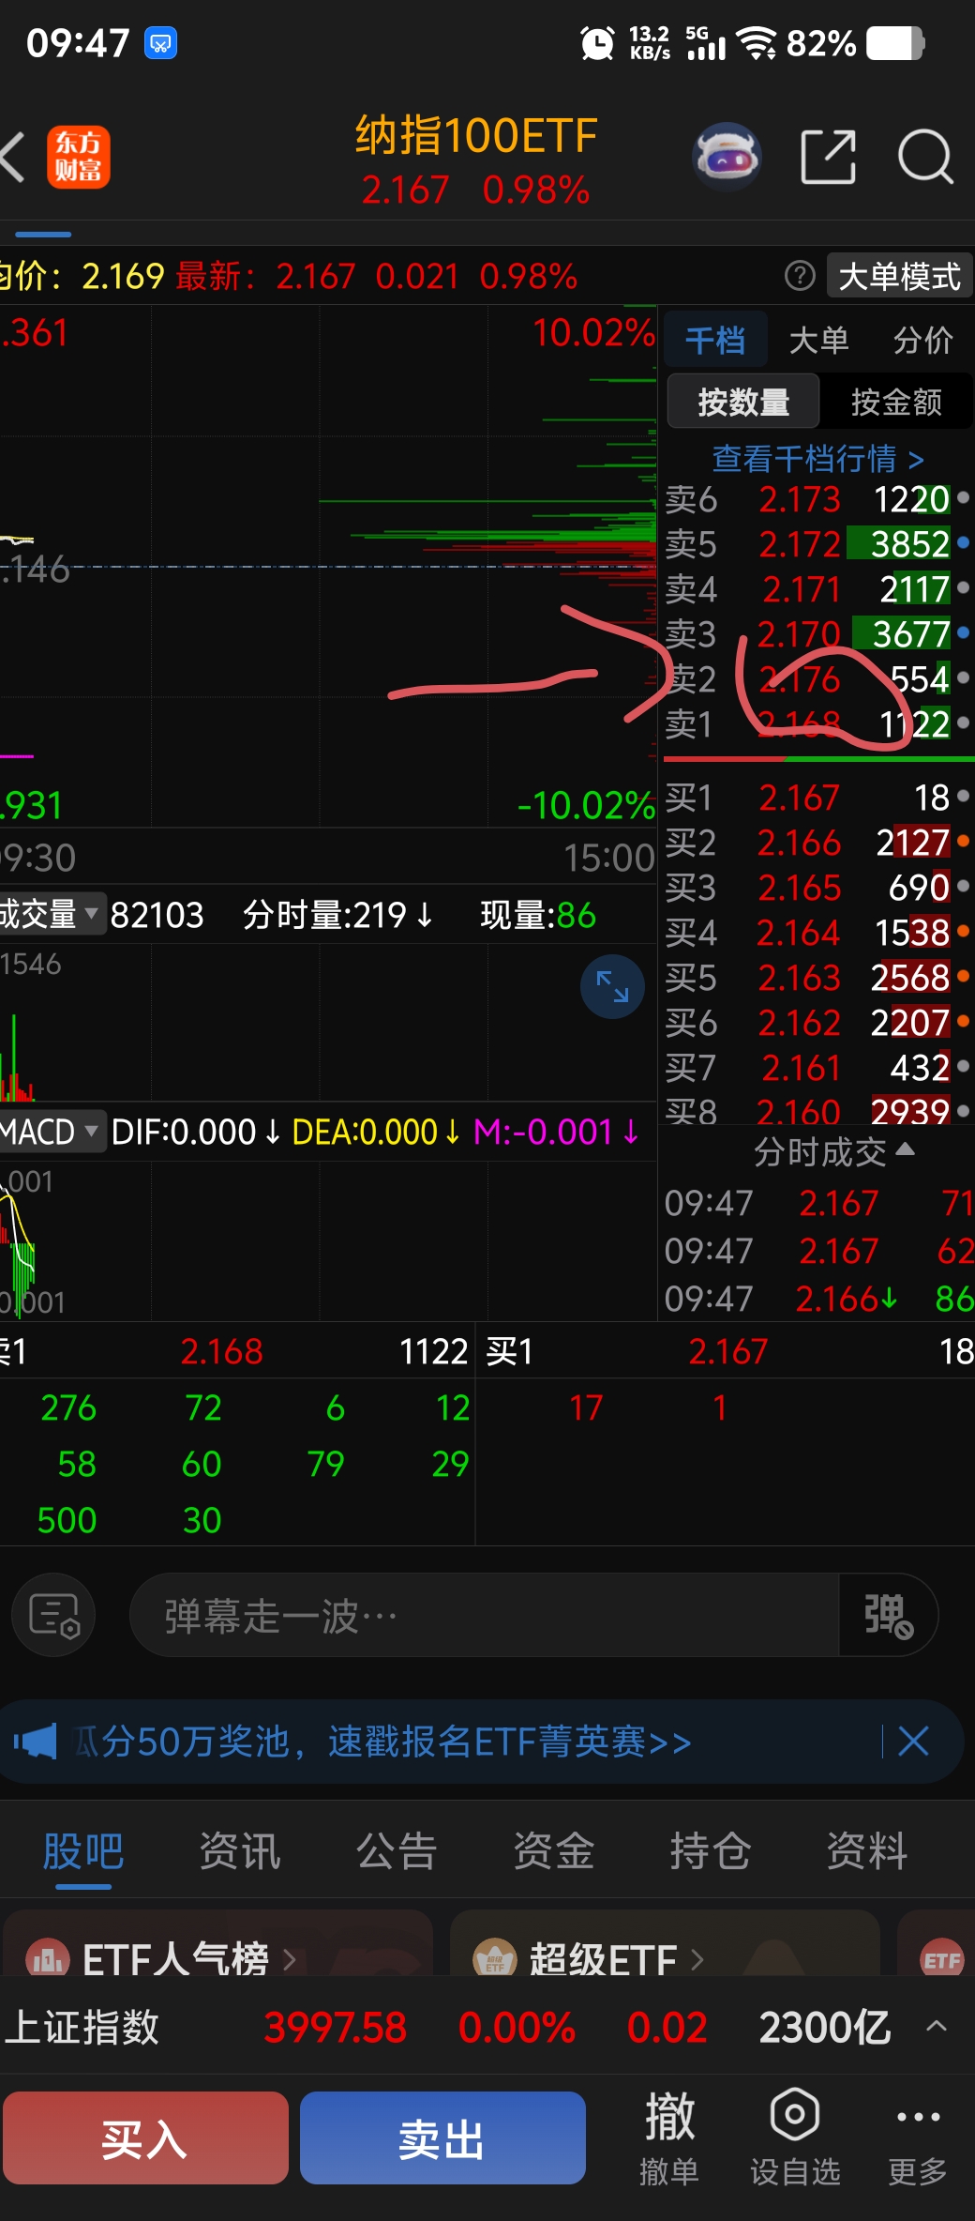Open the 资料 tab
Image resolution: width=975 pixels, height=2221 pixels.
click(x=866, y=1851)
